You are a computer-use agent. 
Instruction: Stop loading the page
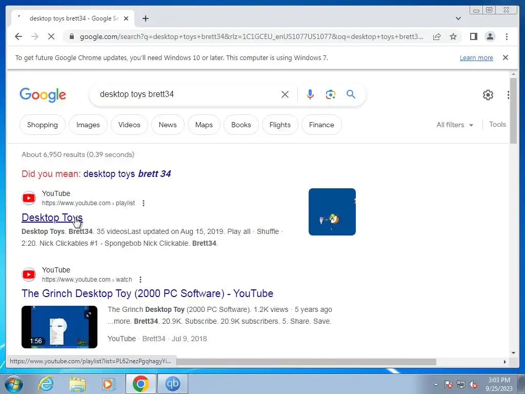51,36
